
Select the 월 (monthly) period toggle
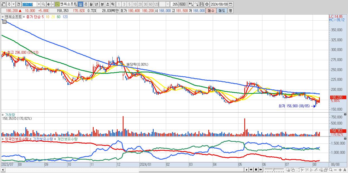tap(91, 4)
